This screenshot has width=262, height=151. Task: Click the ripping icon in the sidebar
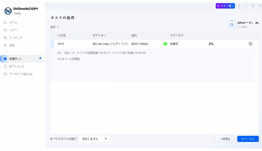pos(5,38)
